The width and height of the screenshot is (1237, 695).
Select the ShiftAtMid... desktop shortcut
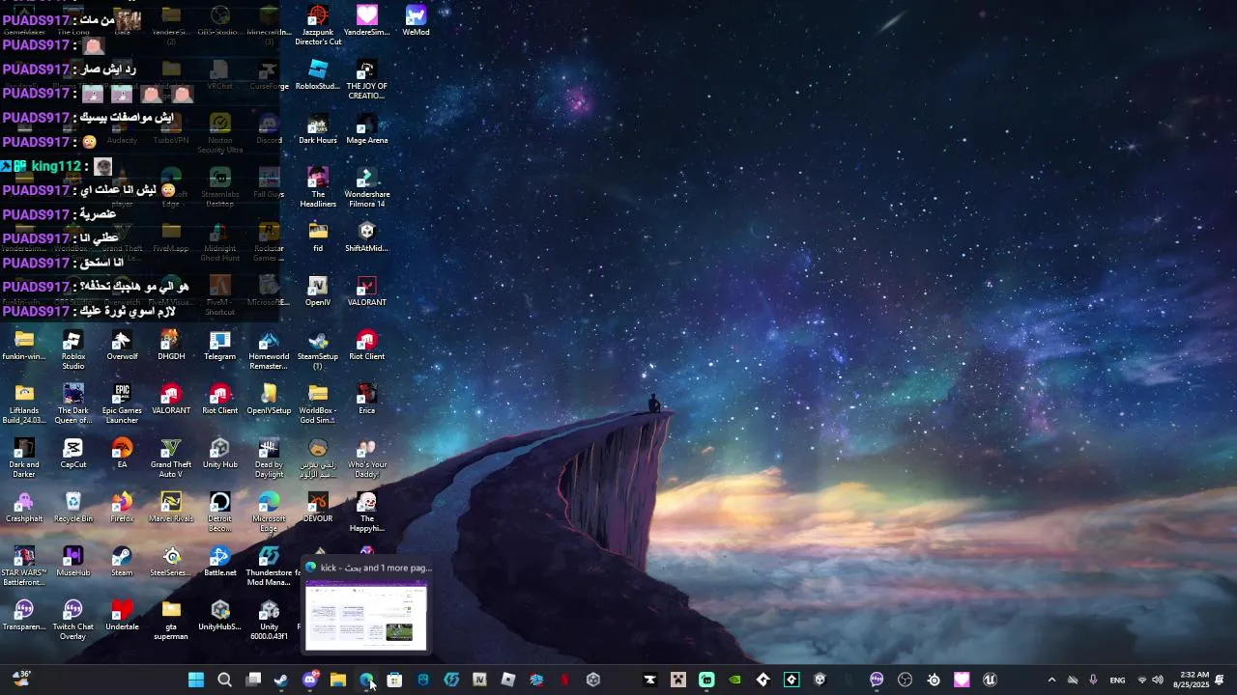point(366,237)
